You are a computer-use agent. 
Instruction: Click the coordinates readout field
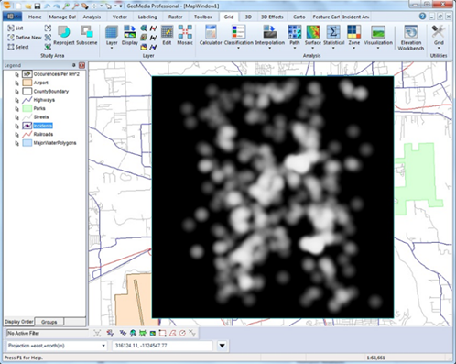click(162, 346)
